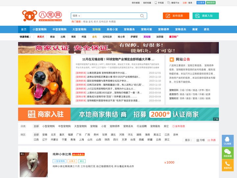Click the 比熊犬 listing tag

(72, 161)
